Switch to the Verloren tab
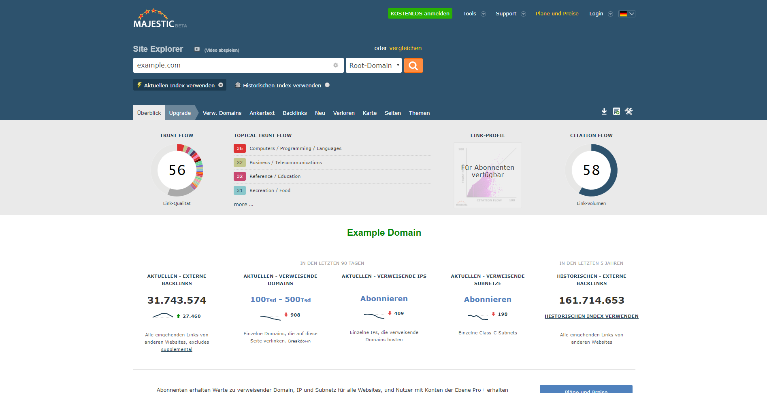The width and height of the screenshot is (767, 393). [344, 113]
